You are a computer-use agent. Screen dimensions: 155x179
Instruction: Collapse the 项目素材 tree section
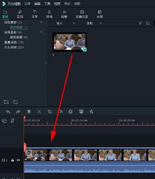(x=41, y=22)
